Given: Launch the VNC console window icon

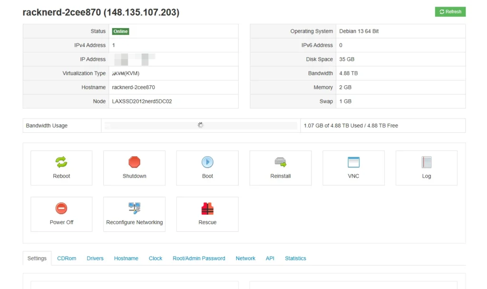Looking at the screenshot, I should click(x=353, y=162).
